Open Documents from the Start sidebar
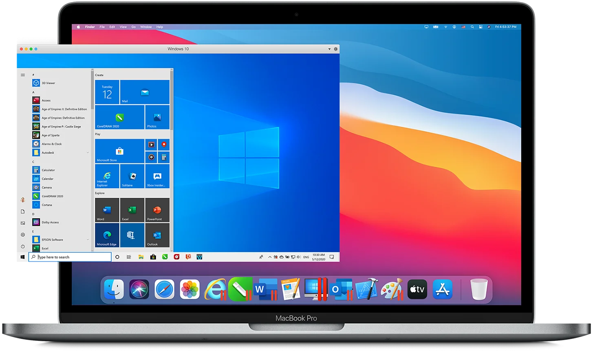Viewport: 593px width, 351px height. (x=23, y=211)
